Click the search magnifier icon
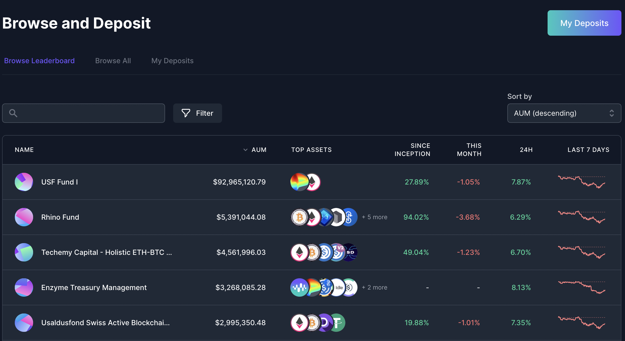The width and height of the screenshot is (625, 341). 14,113
